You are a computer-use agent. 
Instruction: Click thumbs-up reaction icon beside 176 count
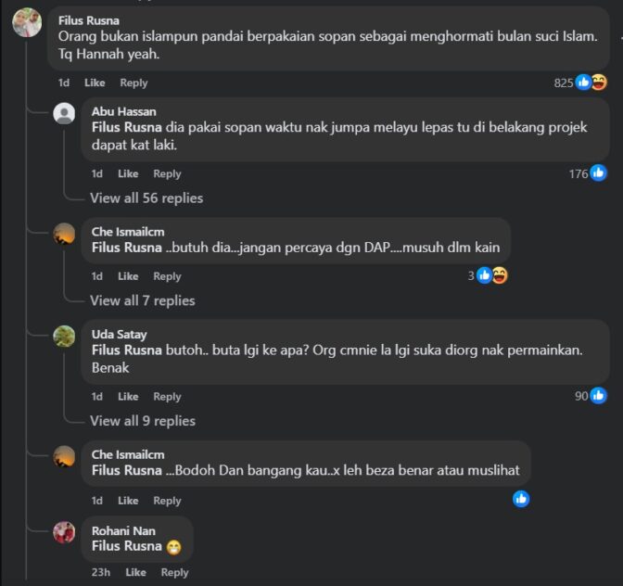click(598, 173)
